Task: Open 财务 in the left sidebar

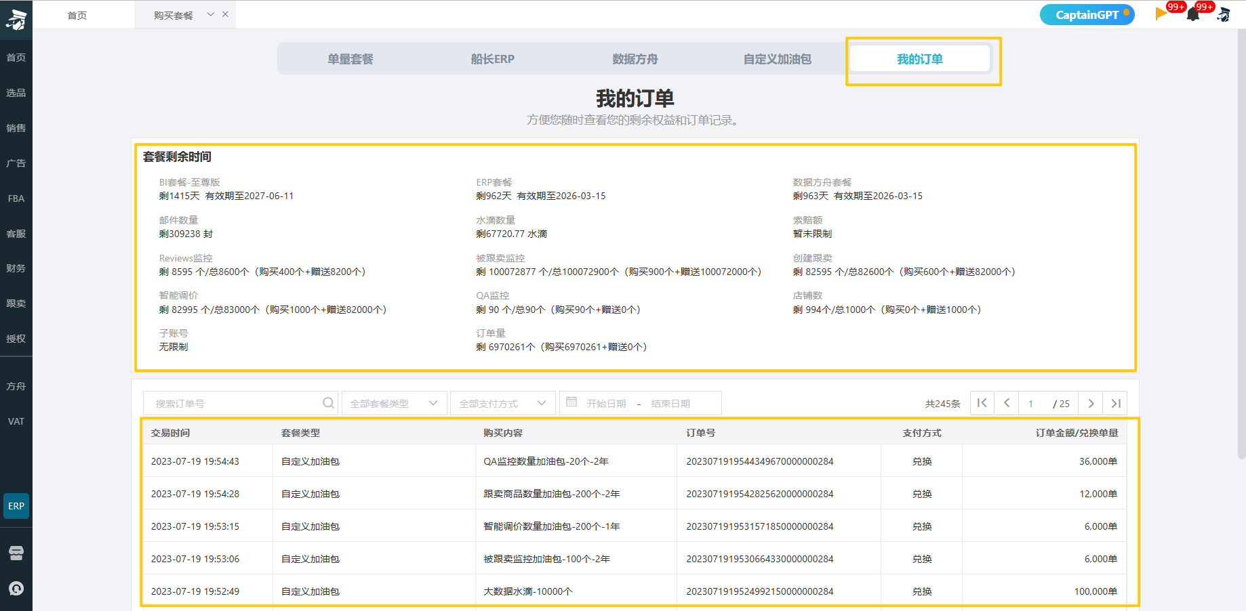Action: tap(16, 268)
